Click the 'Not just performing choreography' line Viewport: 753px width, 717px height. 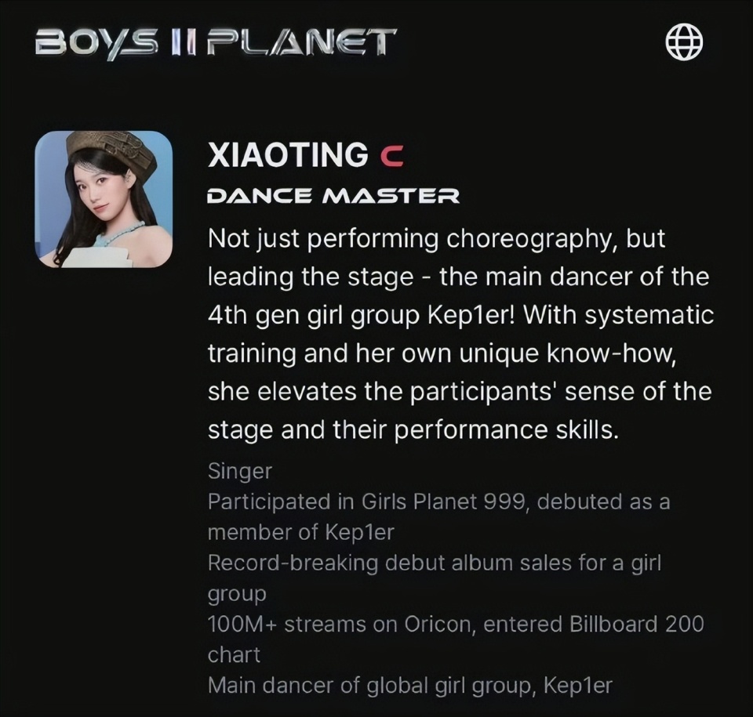pyautogui.click(x=437, y=238)
